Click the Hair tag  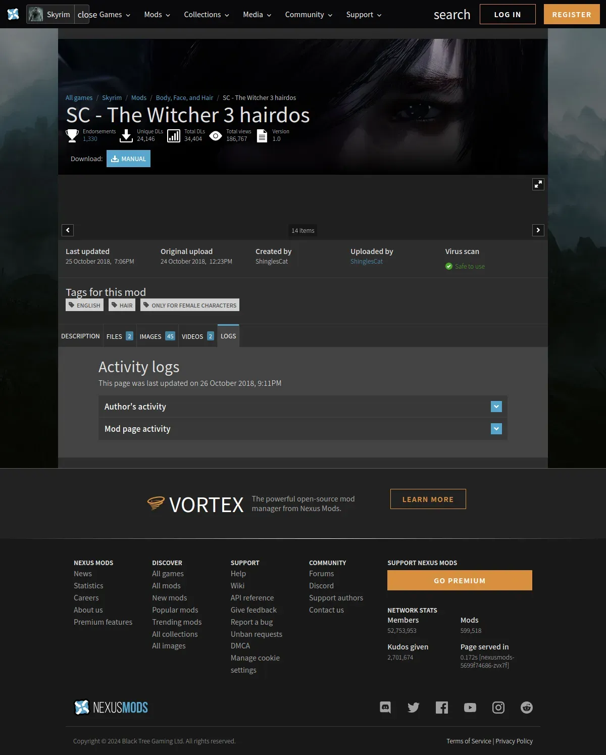click(122, 305)
